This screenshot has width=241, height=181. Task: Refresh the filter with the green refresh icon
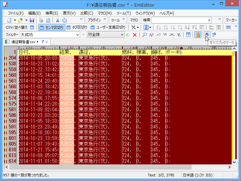point(127,35)
